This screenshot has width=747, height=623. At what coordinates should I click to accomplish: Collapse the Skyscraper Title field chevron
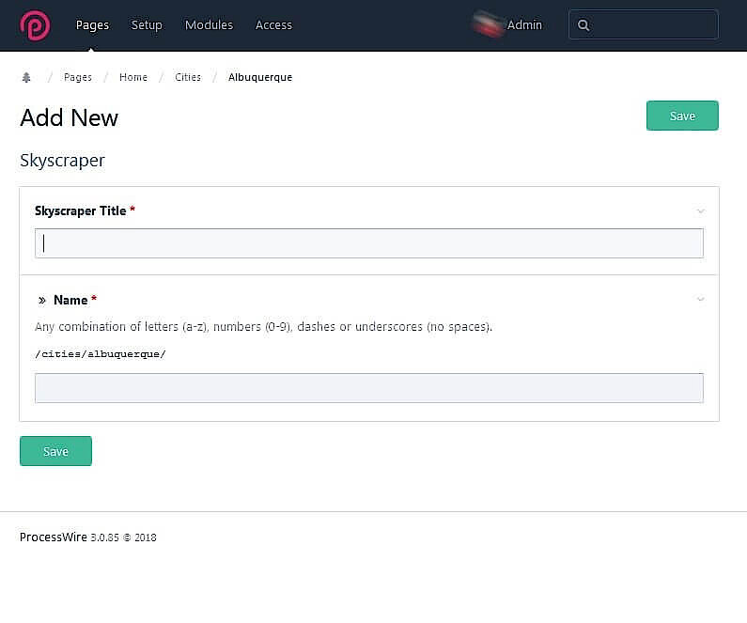click(700, 211)
